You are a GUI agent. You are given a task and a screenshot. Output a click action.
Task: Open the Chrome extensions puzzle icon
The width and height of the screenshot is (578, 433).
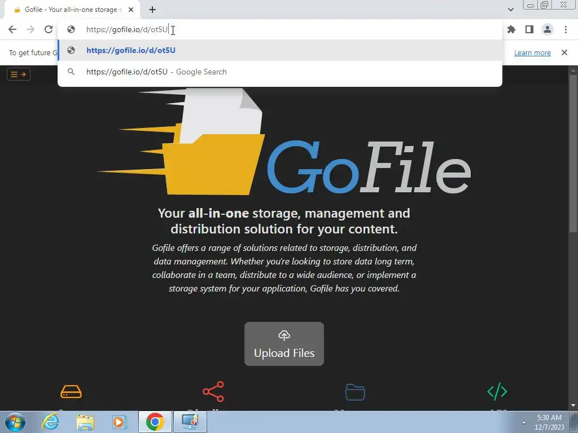tap(511, 29)
